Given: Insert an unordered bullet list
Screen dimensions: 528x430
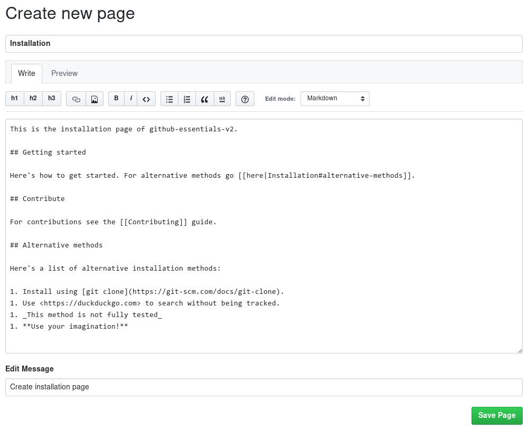Looking at the screenshot, I should coord(169,99).
